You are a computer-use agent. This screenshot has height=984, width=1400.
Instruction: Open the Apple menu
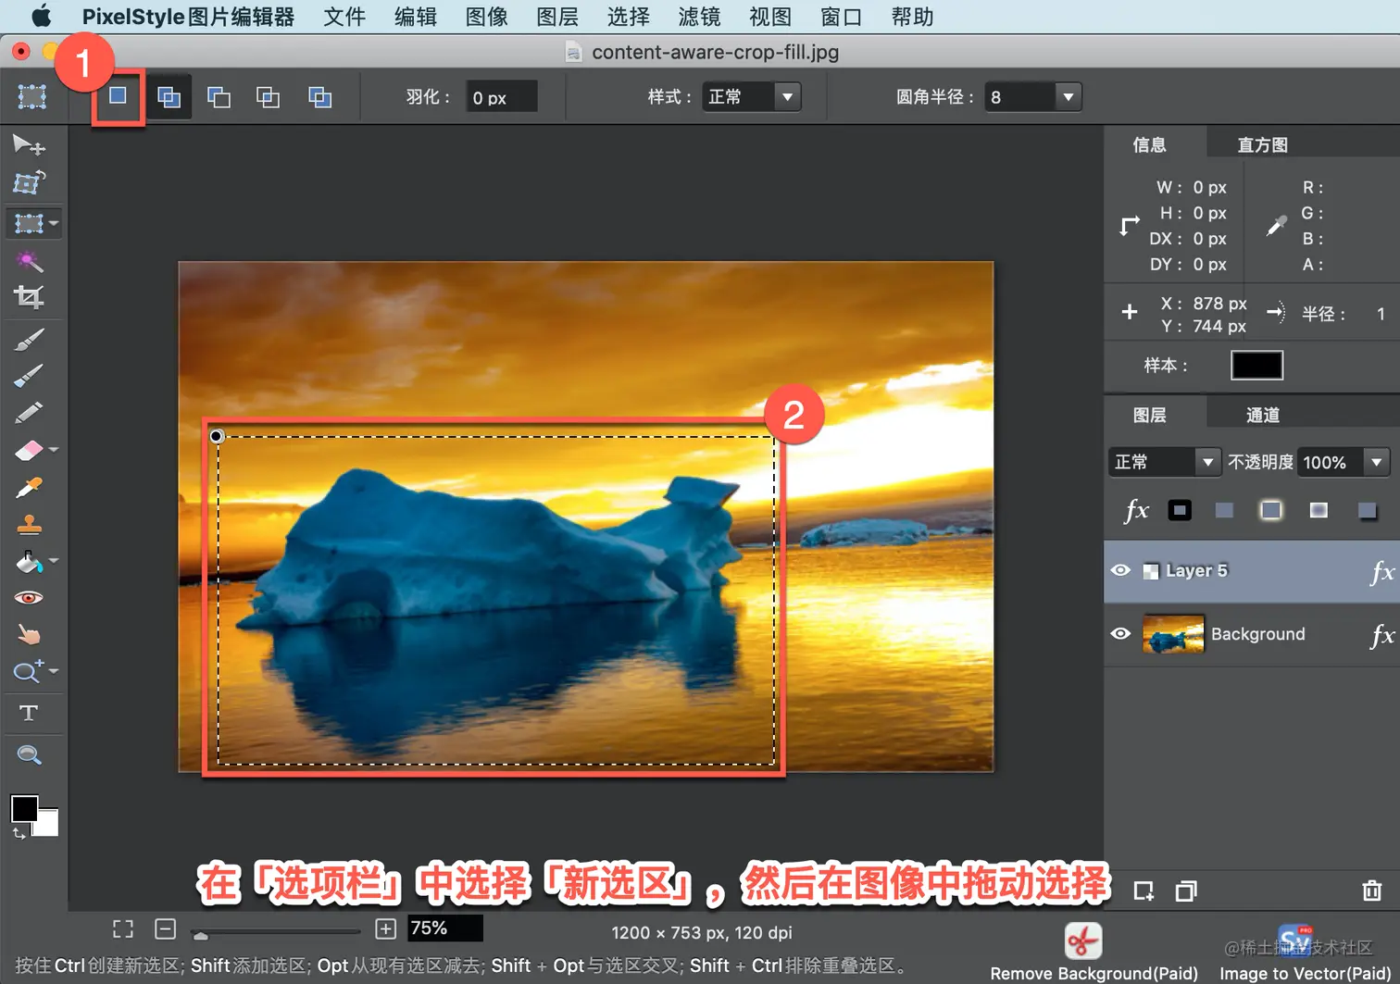pos(41,16)
